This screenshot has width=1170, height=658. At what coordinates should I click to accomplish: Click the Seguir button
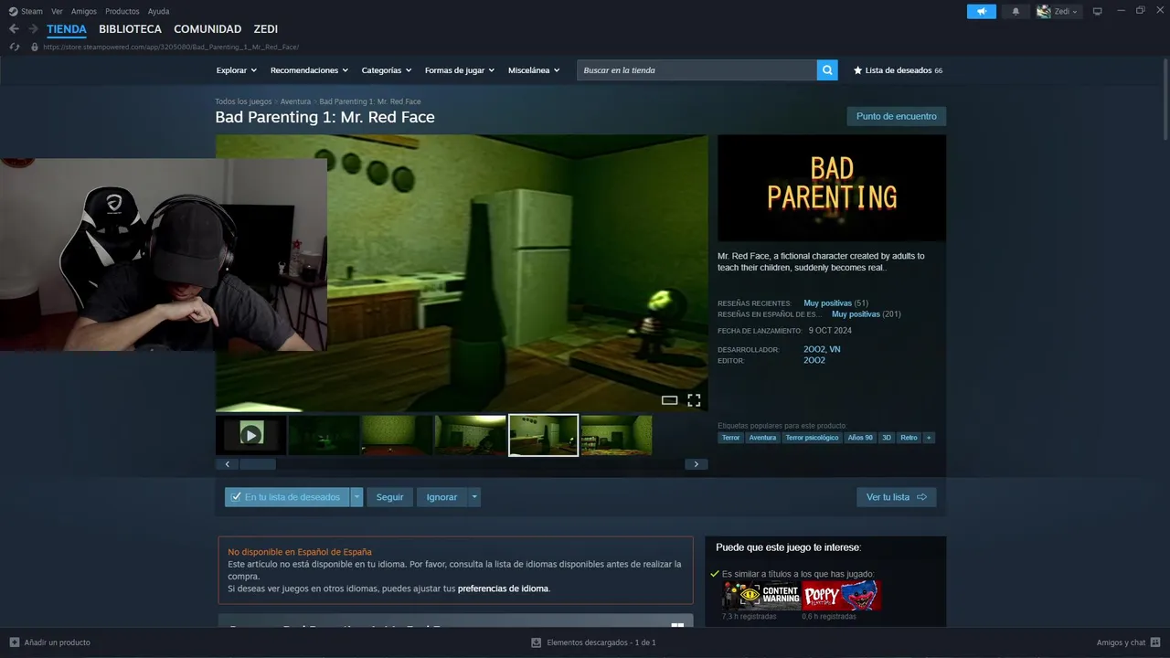pyautogui.click(x=389, y=497)
